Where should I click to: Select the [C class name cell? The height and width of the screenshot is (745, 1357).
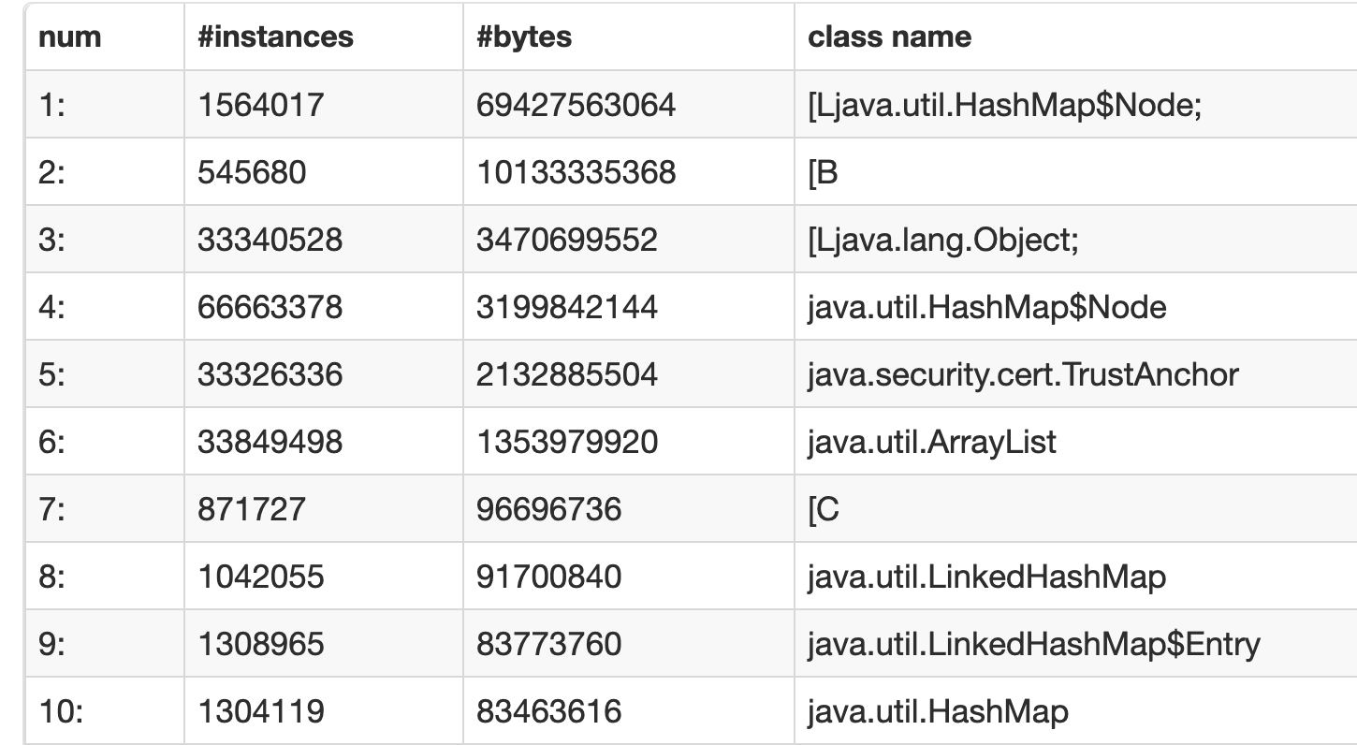pos(823,508)
